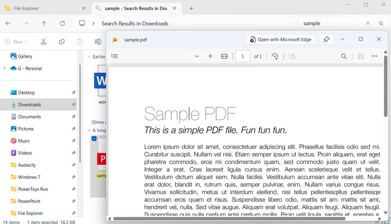Zoom out the PDF preview

197,56
